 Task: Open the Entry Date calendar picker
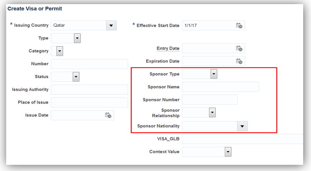(239, 48)
